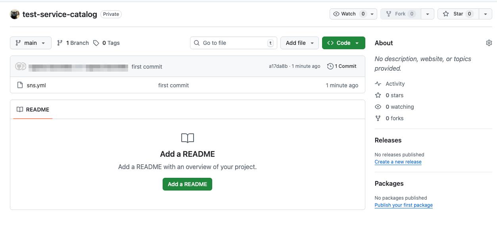
Task: Open the main branch selector dropdown
Action: [x=31, y=43]
